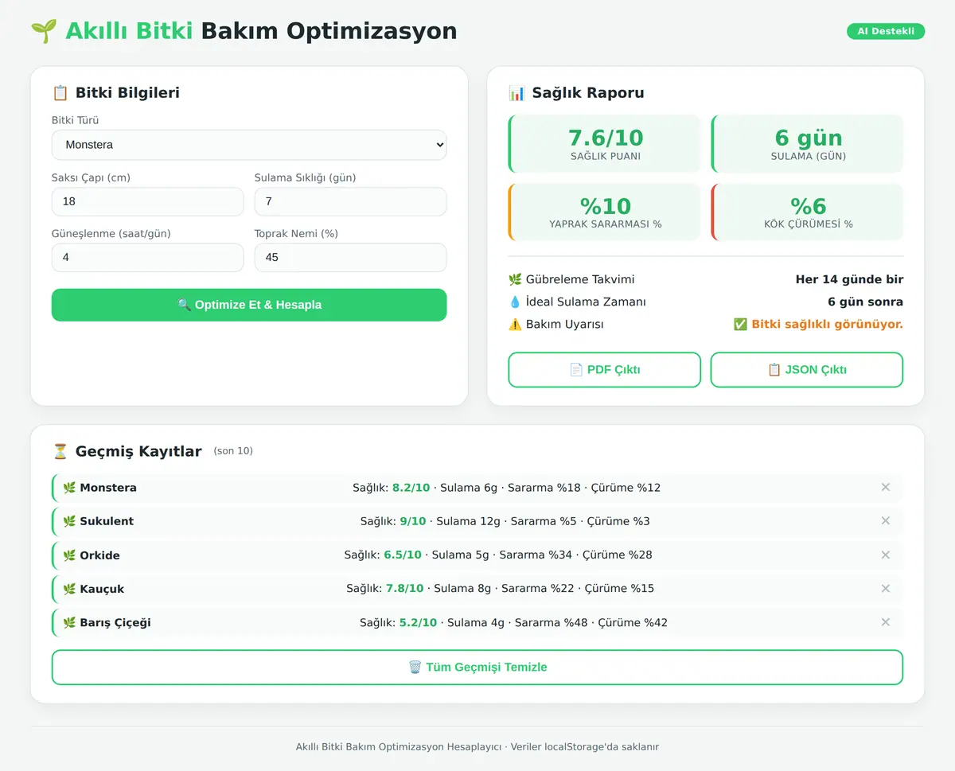Remove the Barış Çiçeği history record

[885, 622]
